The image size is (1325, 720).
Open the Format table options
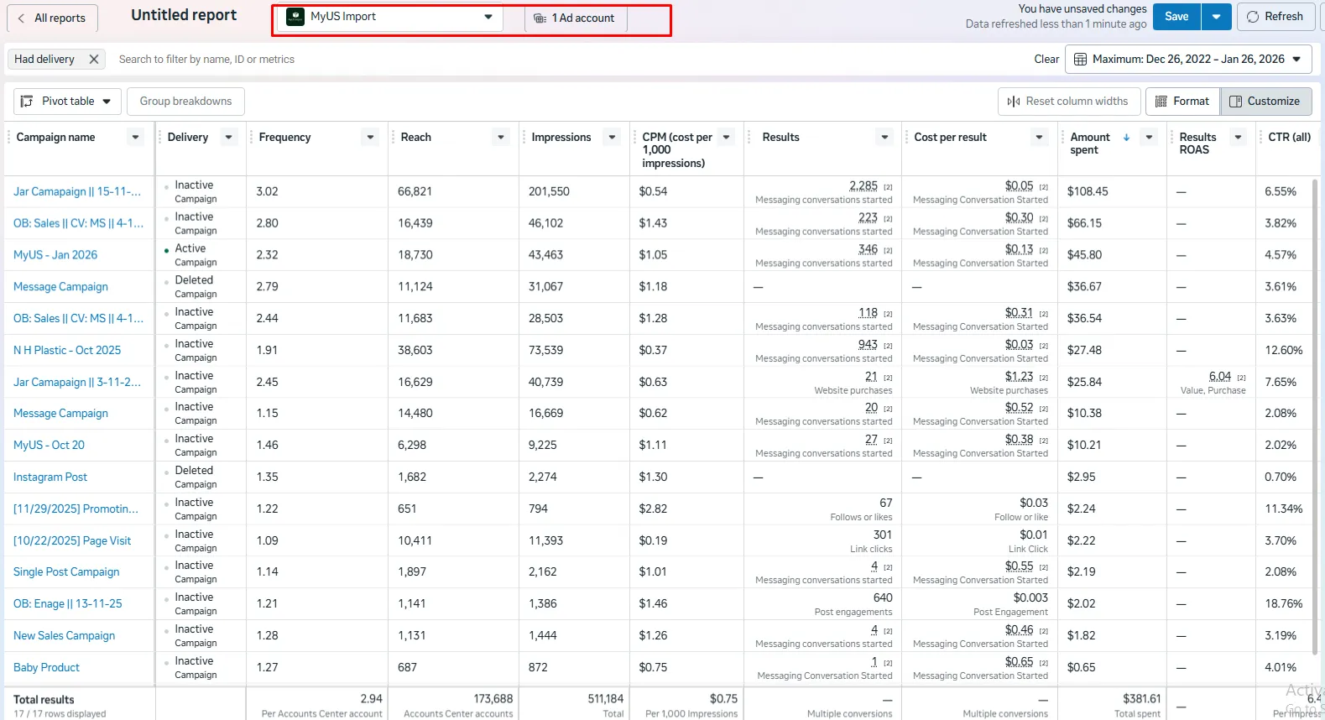tap(1182, 102)
